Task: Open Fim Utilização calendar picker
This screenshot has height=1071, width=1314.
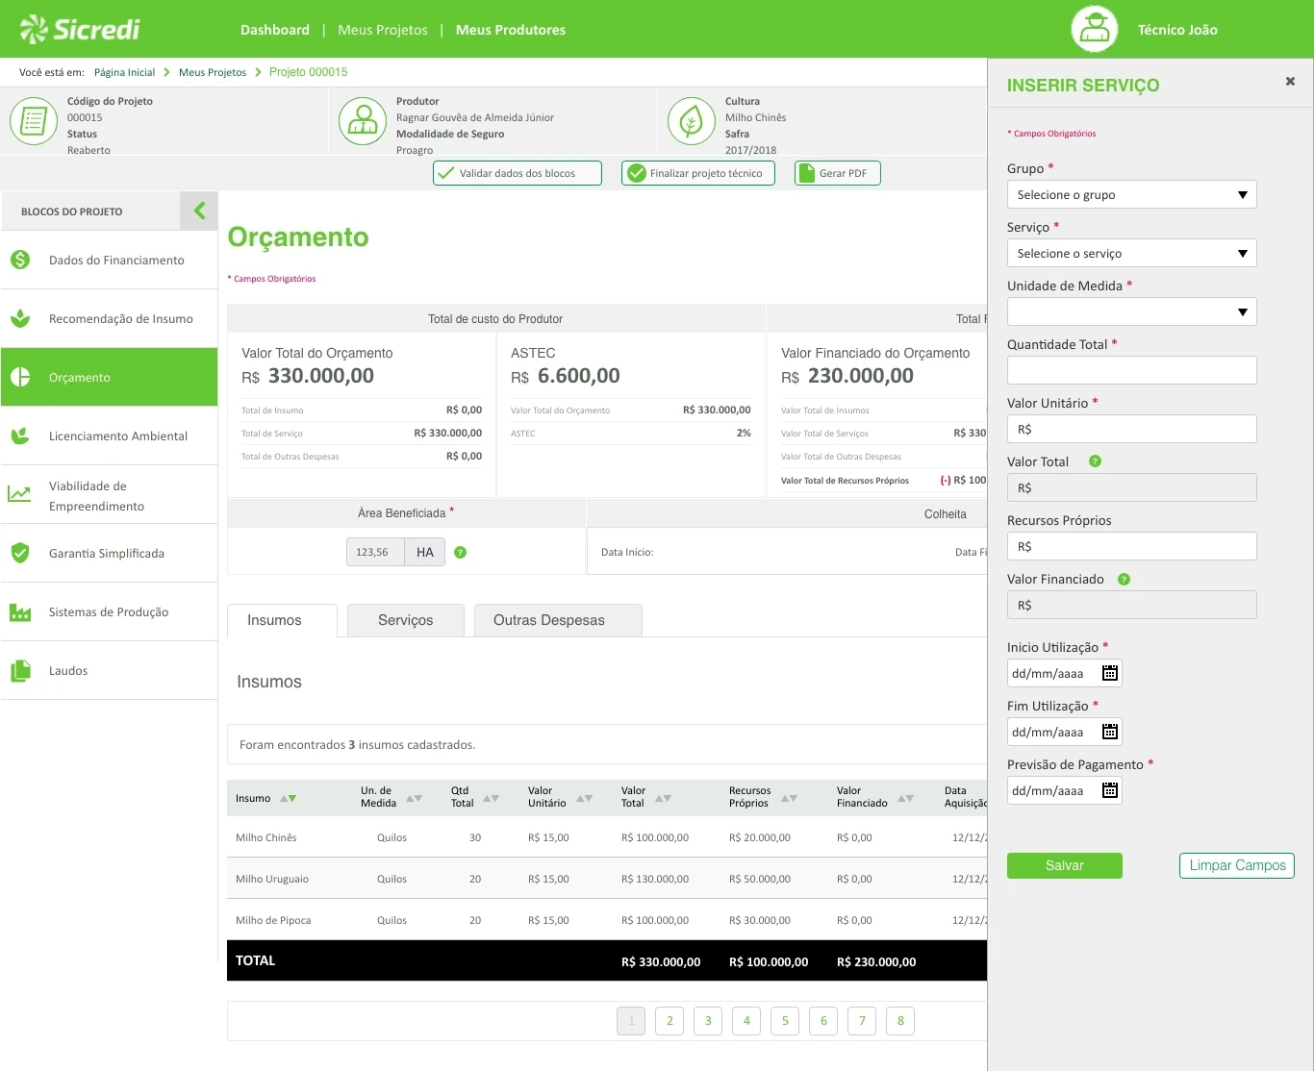Action: (1110, 732)
